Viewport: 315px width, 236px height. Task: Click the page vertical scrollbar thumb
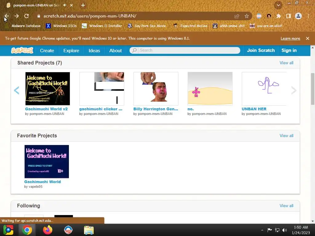(x=313, y=89)
